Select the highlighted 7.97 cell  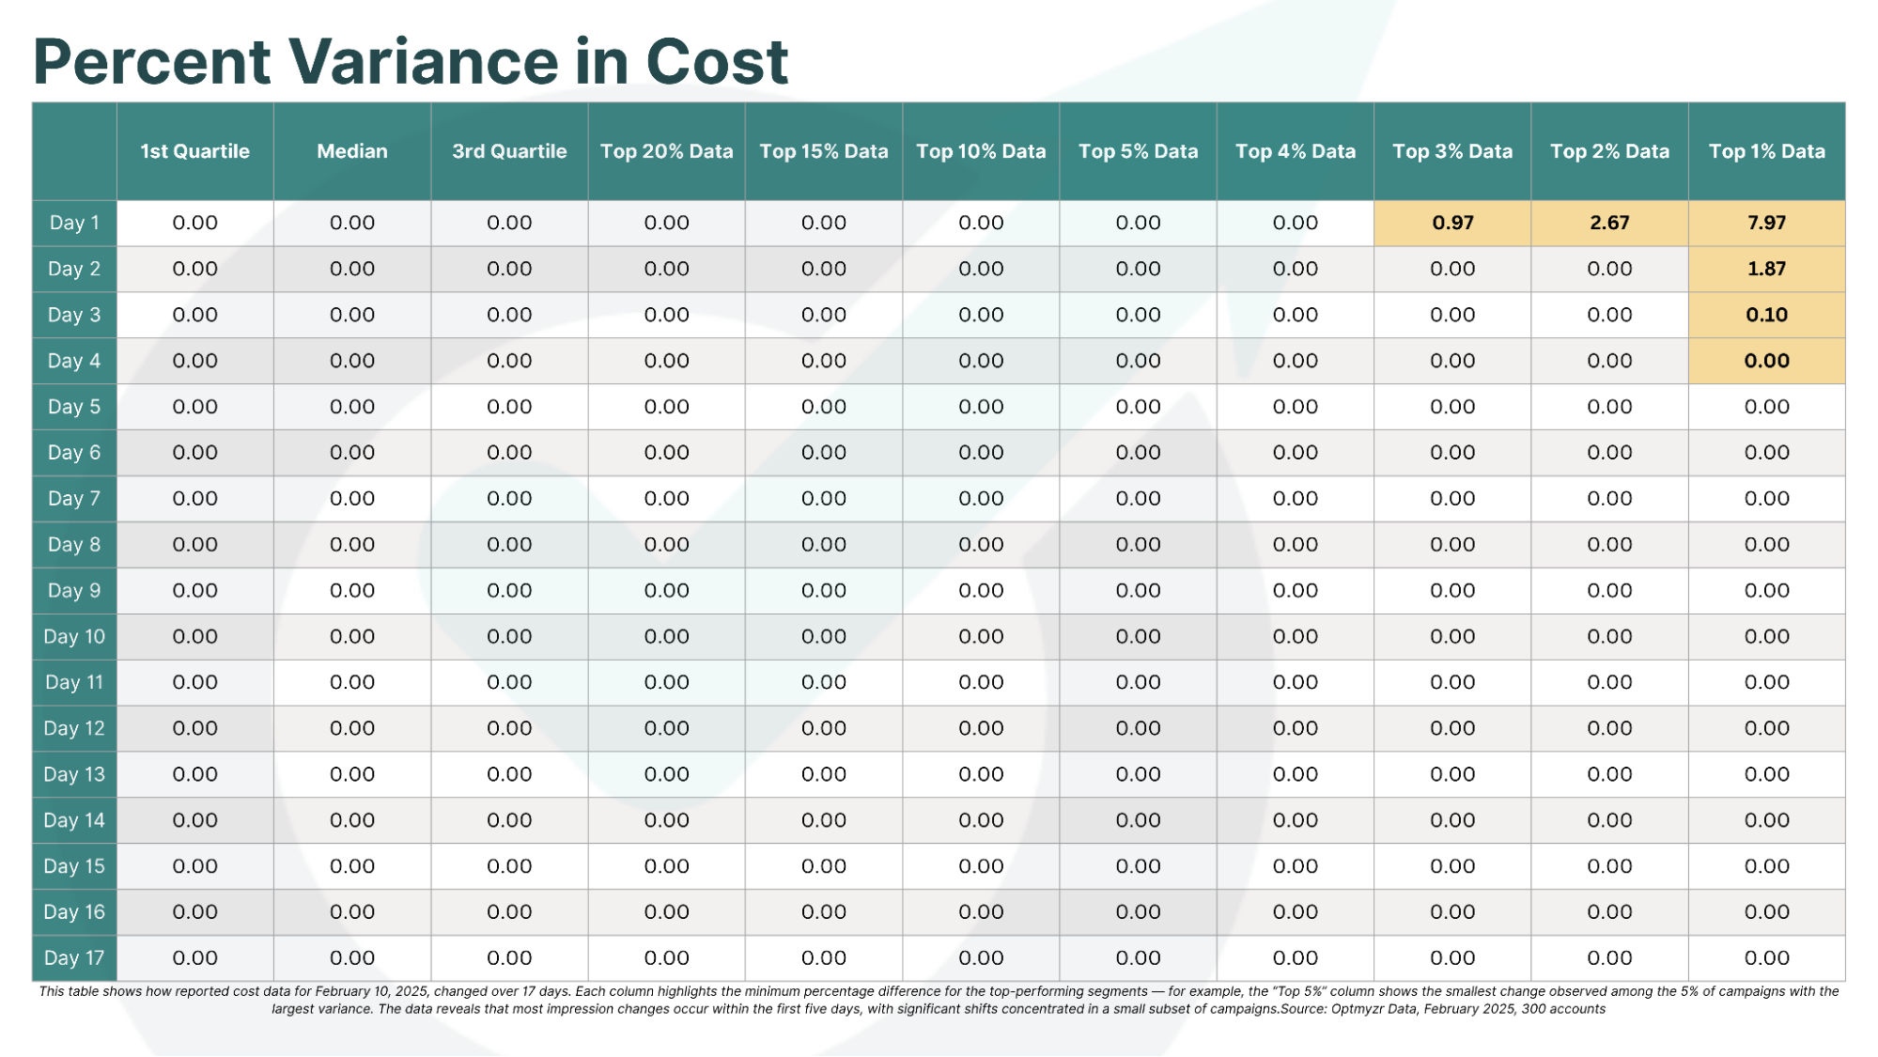tap(1767, 223)
